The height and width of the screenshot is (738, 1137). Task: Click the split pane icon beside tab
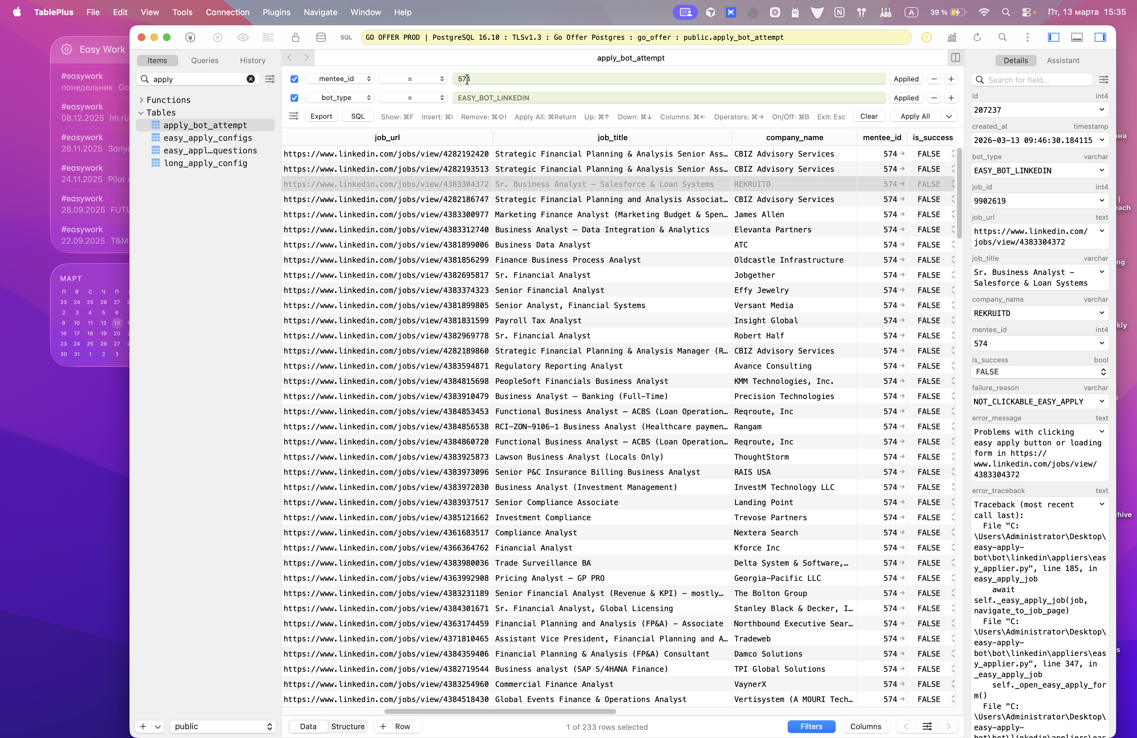[955, 58]
